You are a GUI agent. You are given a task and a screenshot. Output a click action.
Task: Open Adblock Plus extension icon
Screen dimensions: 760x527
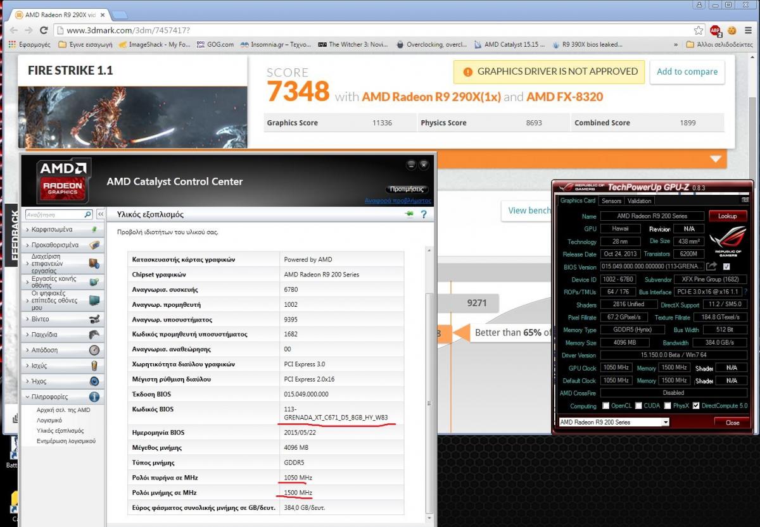point(715,30)
